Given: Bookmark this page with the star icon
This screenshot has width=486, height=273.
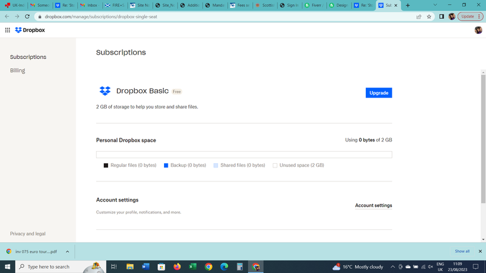Looking at the screenshot, I should pos(429,17).
